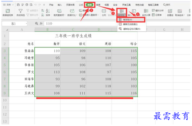Click the Print icon in quick access toolbar

pyautogui.click(x=27, y=5)
